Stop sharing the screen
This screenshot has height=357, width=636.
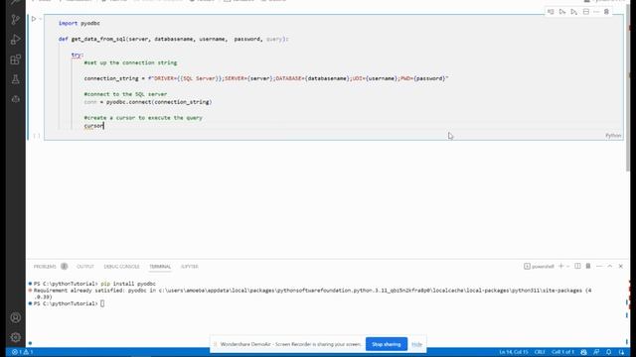[387, 344]
